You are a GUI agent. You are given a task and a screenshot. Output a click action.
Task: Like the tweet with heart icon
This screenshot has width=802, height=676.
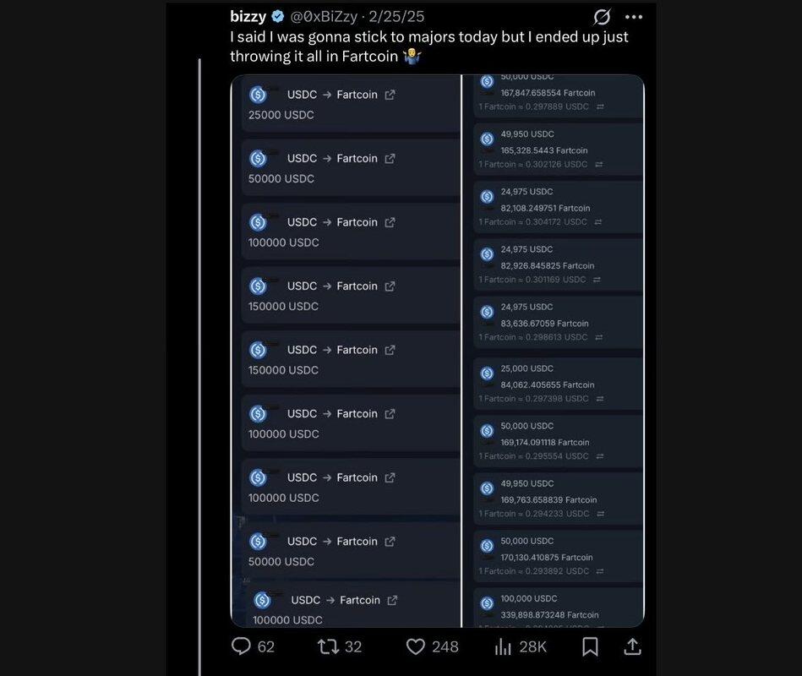tap(415, 646)
